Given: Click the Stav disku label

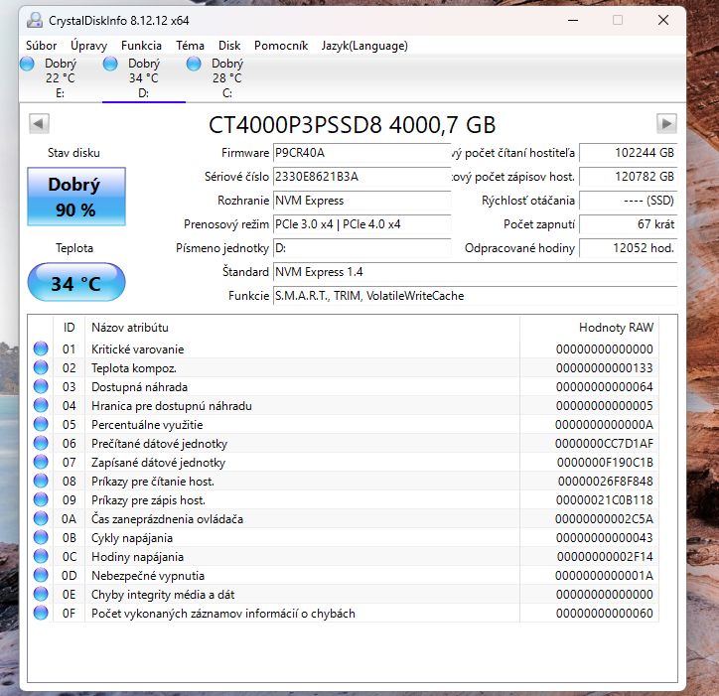Looking at the screenshot, I should coord(73,153).
